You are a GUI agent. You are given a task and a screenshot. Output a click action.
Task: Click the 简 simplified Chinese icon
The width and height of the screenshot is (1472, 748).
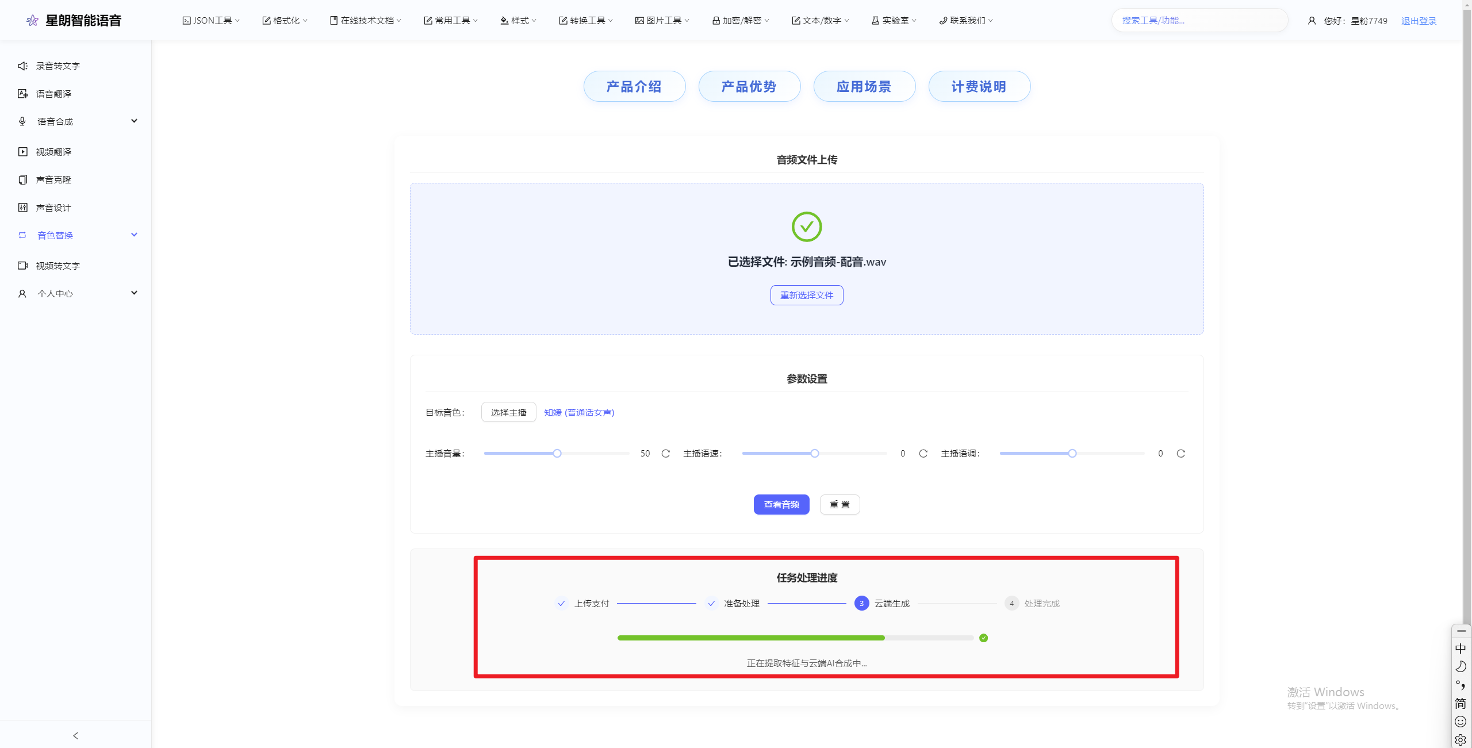coord(1460,704)
